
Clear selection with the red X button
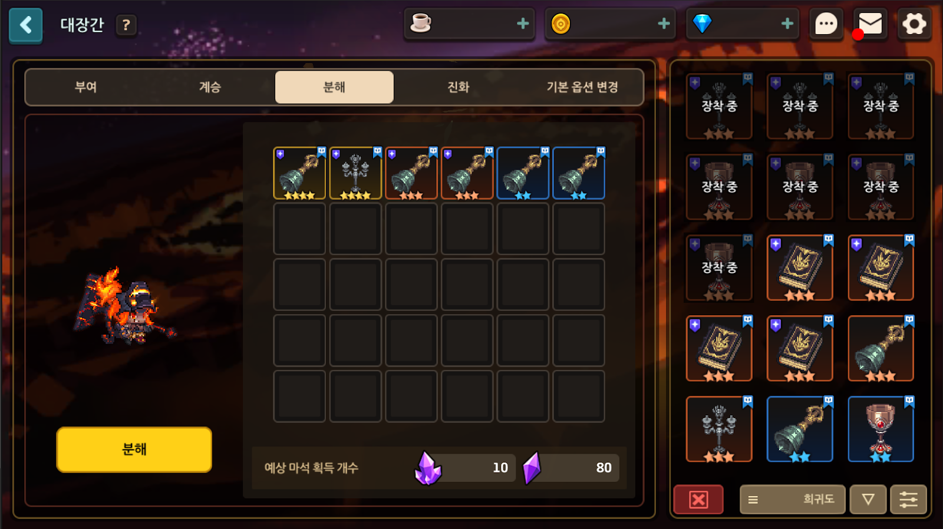pos(698,500)
